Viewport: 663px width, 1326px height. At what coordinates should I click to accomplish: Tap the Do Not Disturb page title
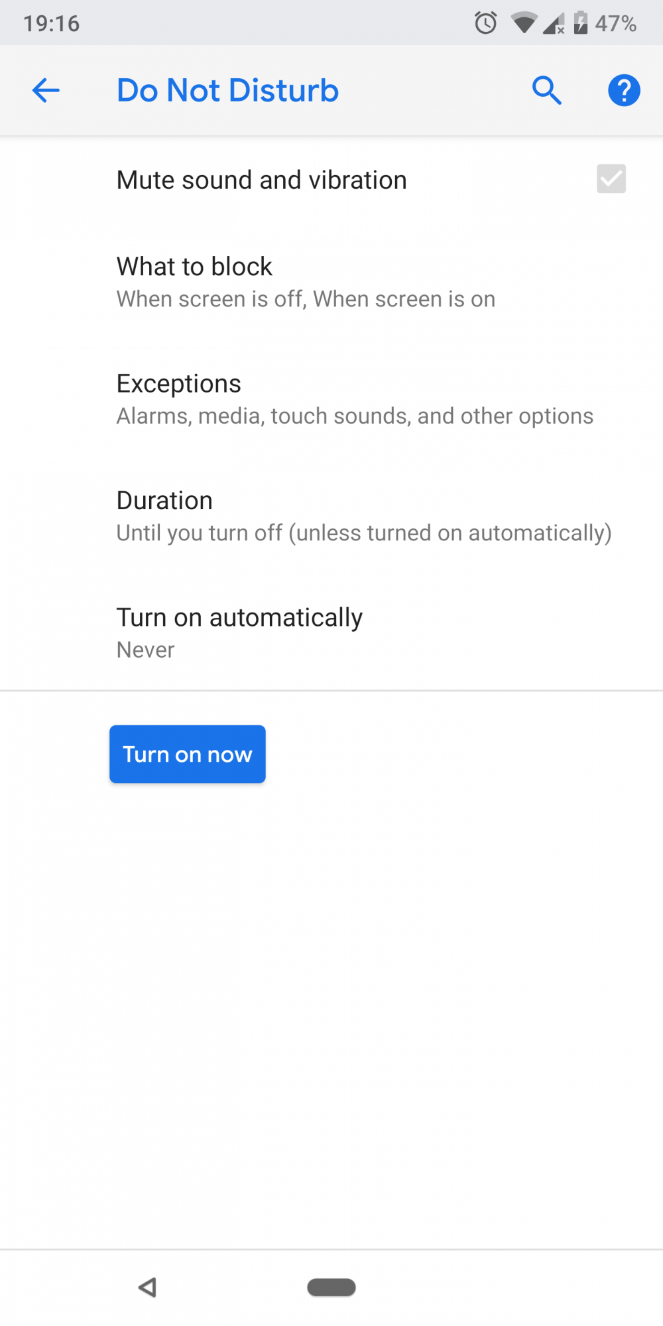[227, 91]
